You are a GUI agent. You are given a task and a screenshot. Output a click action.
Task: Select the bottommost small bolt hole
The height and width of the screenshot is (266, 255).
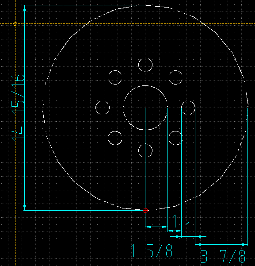coord(145,150)
